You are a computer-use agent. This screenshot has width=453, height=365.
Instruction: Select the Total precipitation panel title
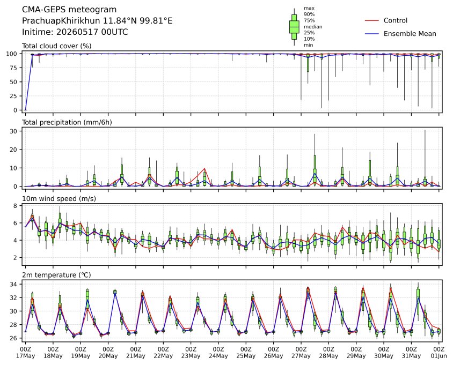pyautogui.click(x=67, y=122)
